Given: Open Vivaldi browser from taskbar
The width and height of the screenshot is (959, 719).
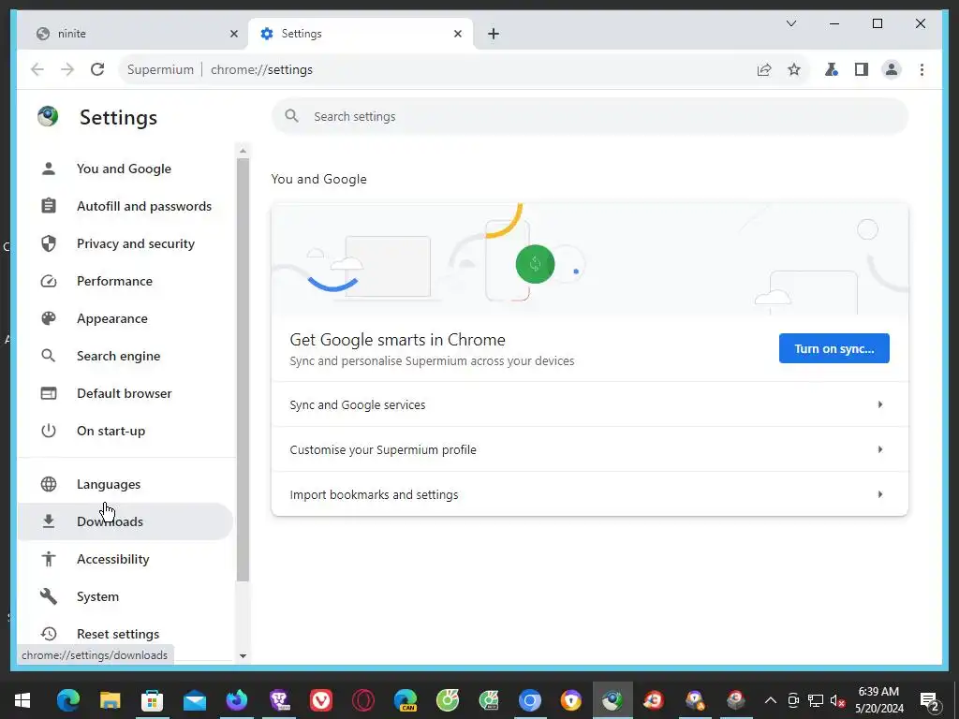Looking at the screenshot, I should (x=321, y=700).
